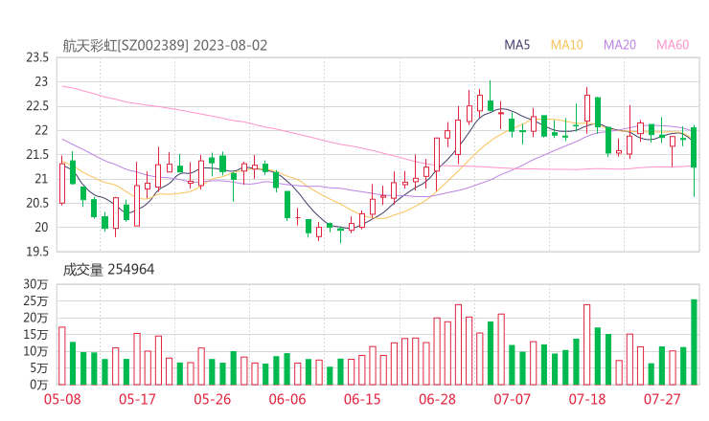The height and width of the screenshot is (421, 709).
Task: Select the first red volume bar at 05-08
Action: coord(62,356)
